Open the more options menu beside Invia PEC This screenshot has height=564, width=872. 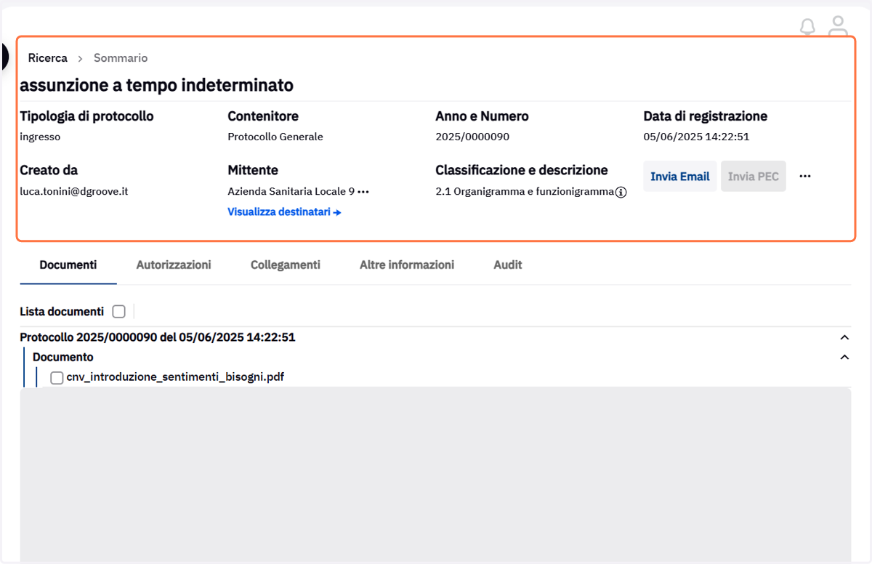805,177
